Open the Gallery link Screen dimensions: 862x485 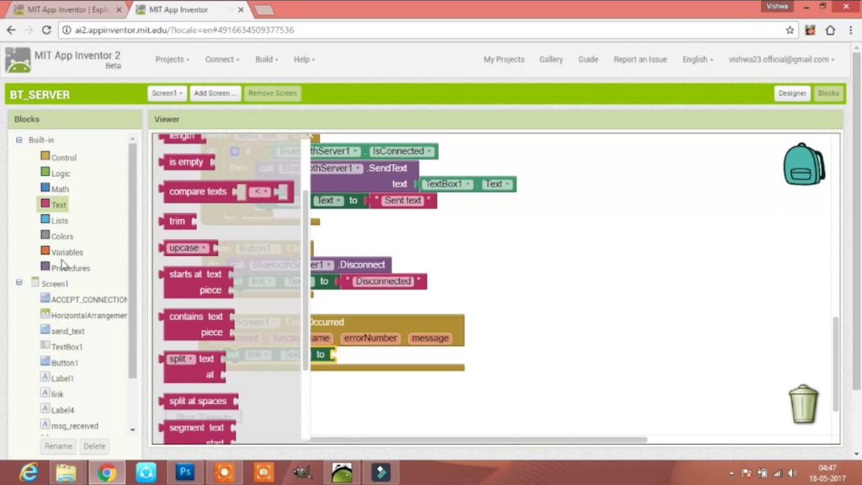[551, 60]
